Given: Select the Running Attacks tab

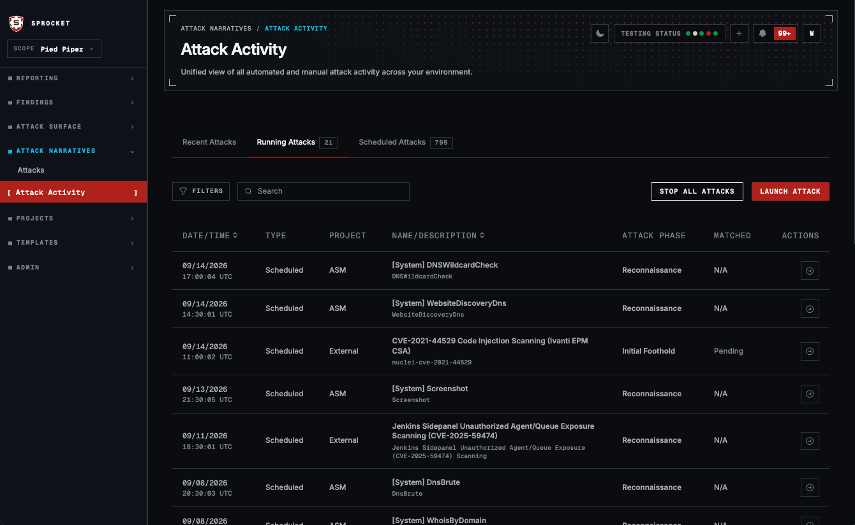Looking at the screenshot, I should point(297,142).
